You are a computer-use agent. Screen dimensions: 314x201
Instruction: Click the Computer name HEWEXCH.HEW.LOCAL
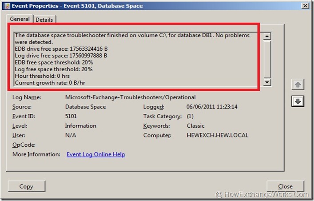[217, 135]
